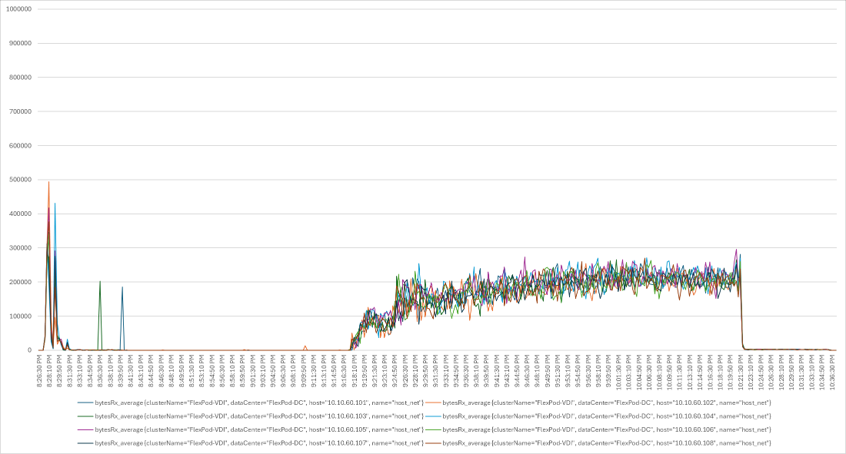Click the 1000000 y-axis label
The image size is (846, 454).
pos(18,9)
